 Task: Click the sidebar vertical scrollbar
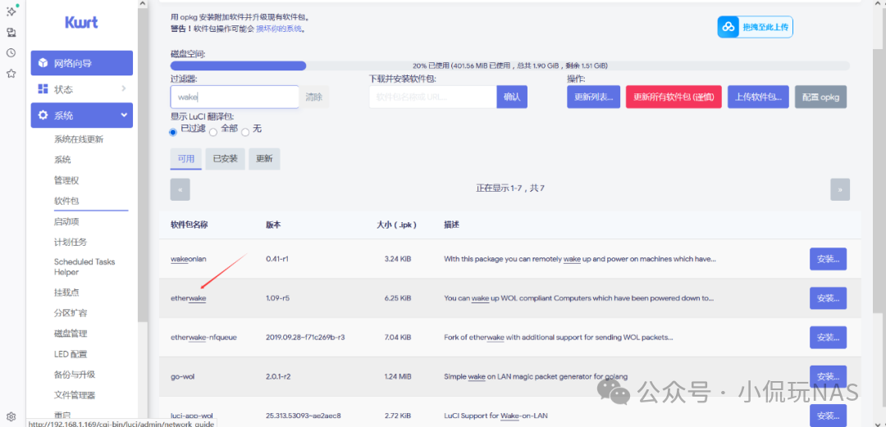point(143,164)
